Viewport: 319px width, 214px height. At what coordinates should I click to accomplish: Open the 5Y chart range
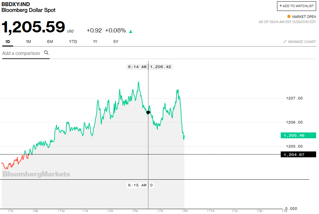tap(116, 42)
